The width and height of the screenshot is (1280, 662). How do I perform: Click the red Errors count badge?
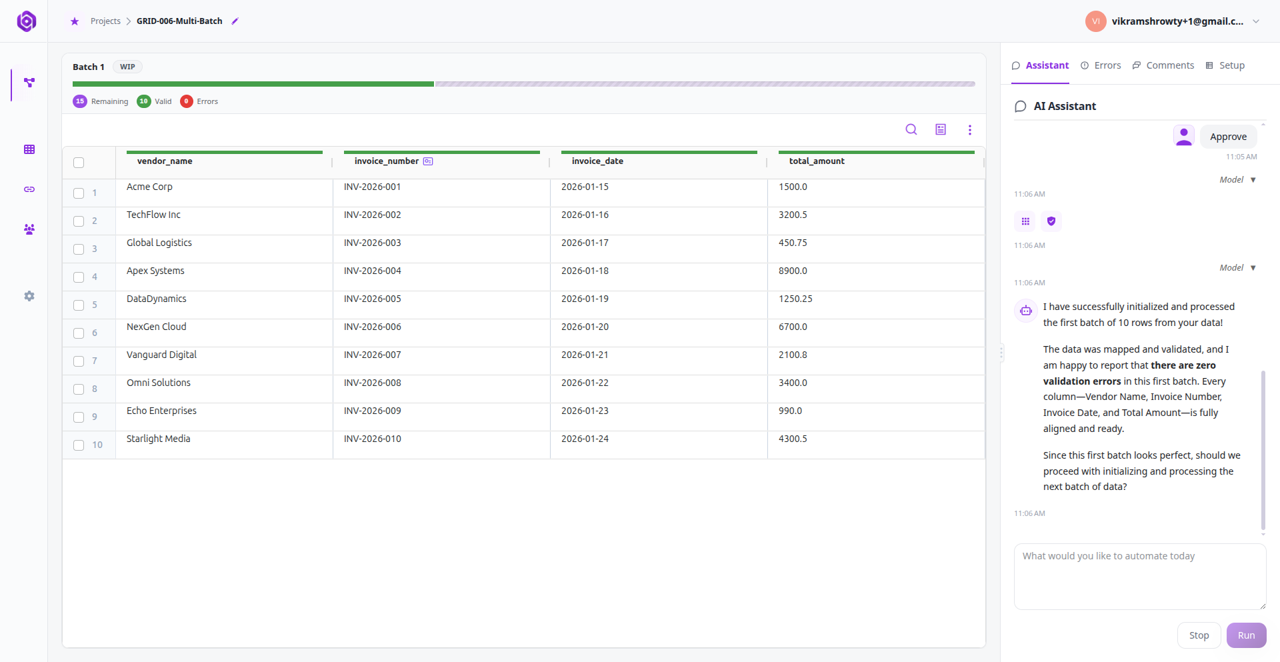coord(187,101)
